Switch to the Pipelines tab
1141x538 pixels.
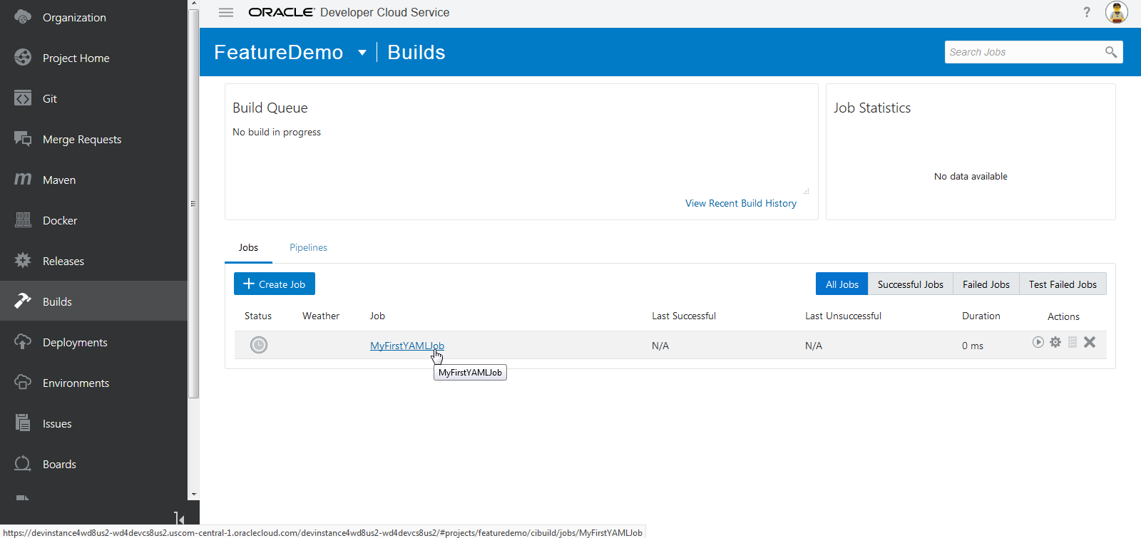(308, 248)
